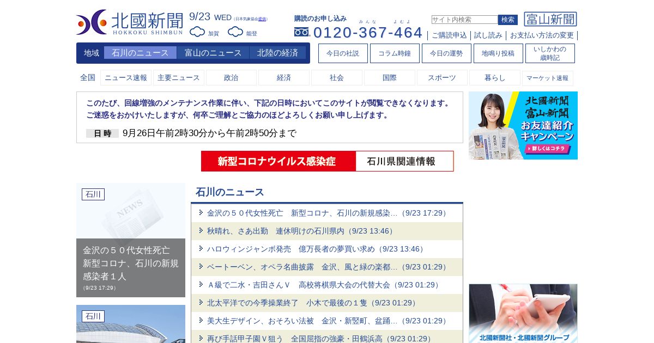Open headline ベートーベン、オペラ名曲披露
This screenshot has width=654, height=343.
click(328, 267)
